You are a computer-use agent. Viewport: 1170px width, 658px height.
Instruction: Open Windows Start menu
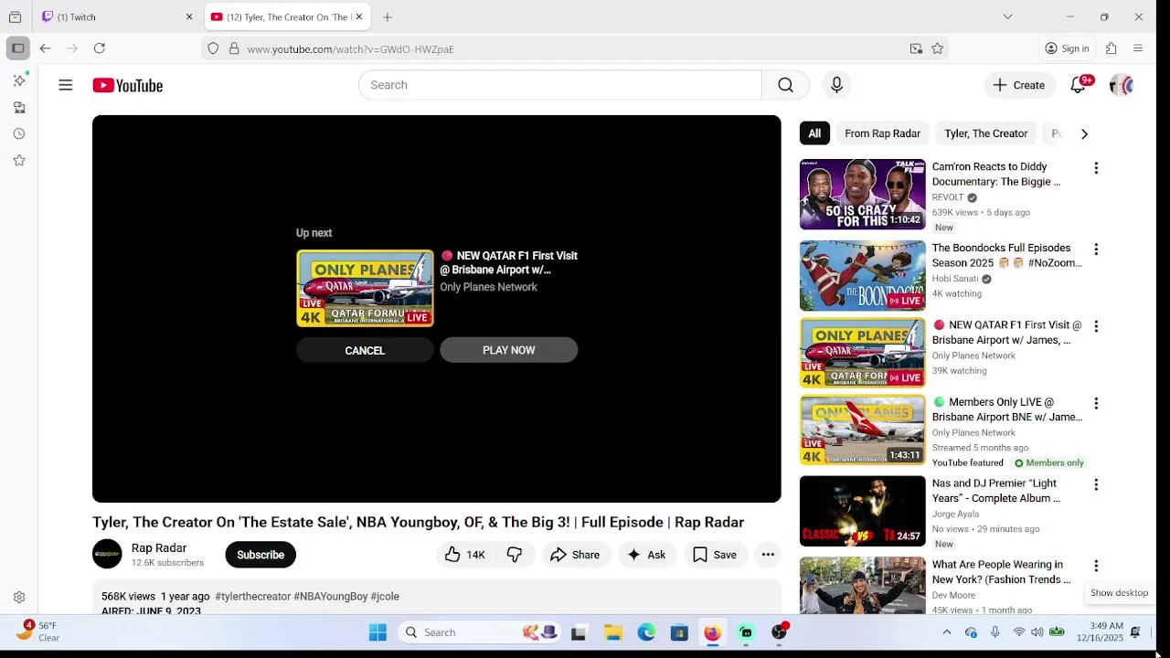(x=378, y=632)
